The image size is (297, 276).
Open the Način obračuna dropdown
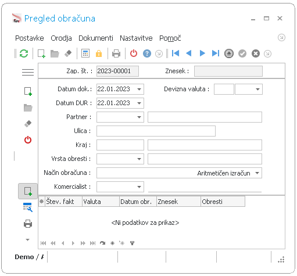[257, 173]
